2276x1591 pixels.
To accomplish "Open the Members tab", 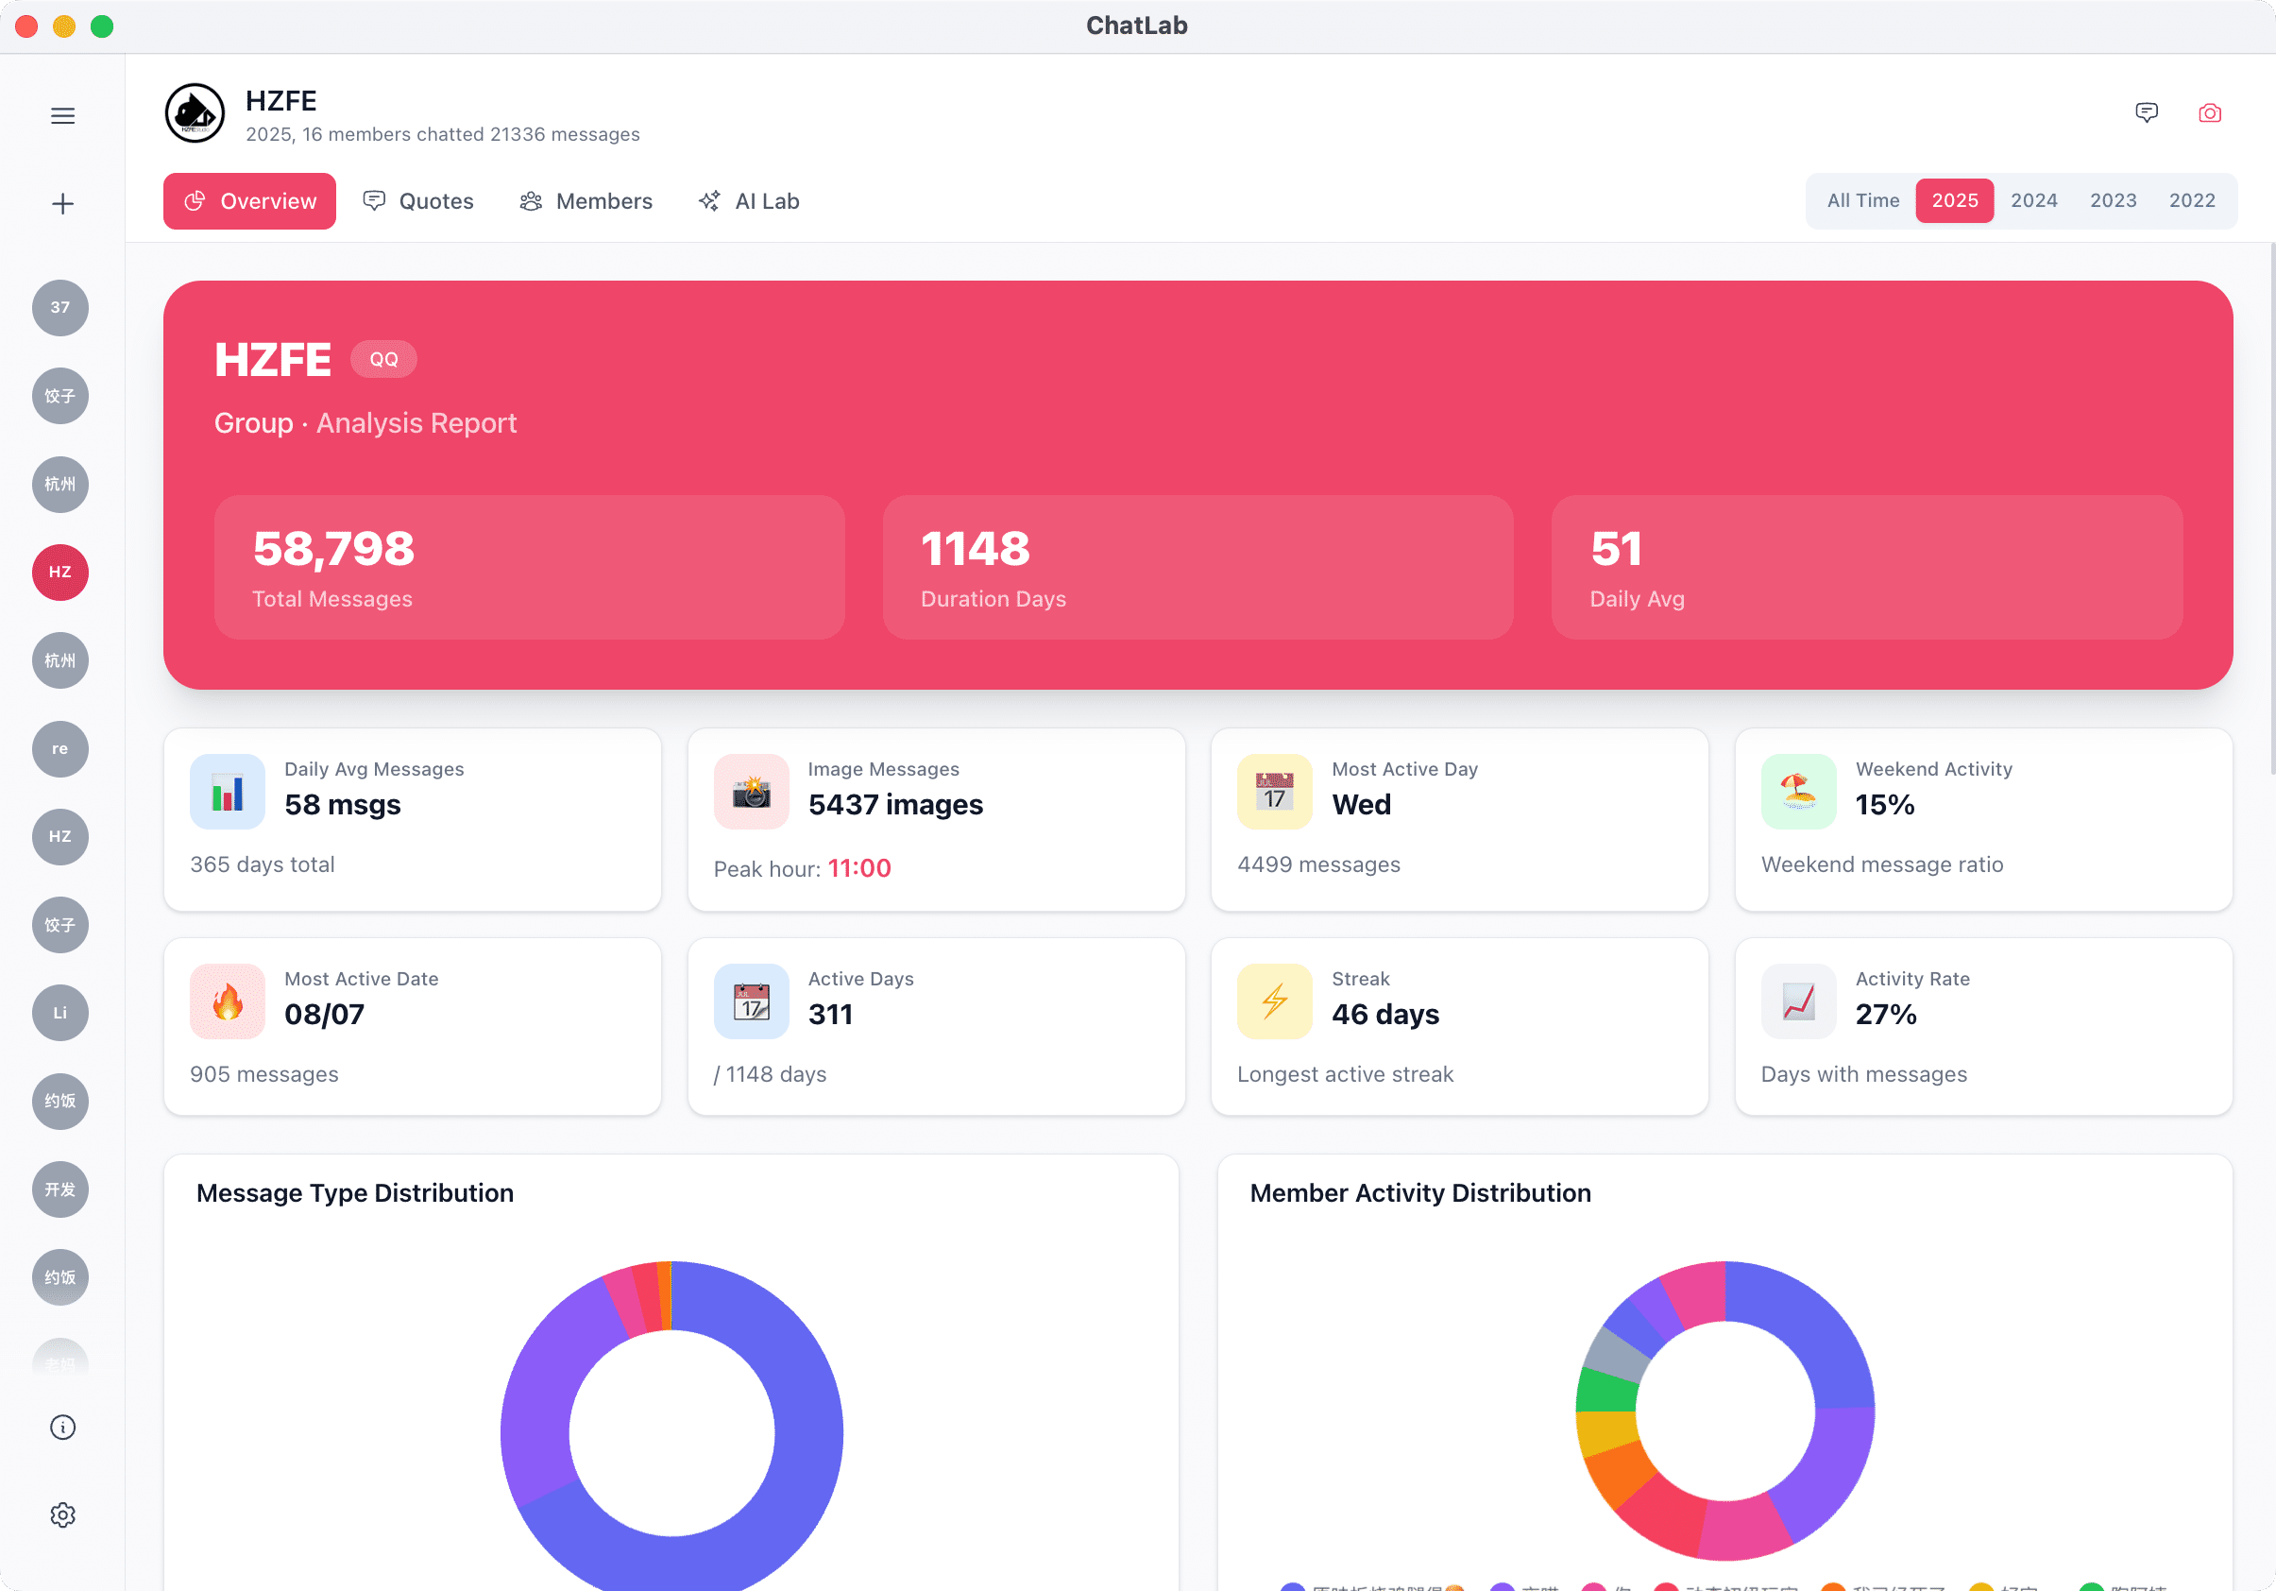I will click(x=586, y=200).
